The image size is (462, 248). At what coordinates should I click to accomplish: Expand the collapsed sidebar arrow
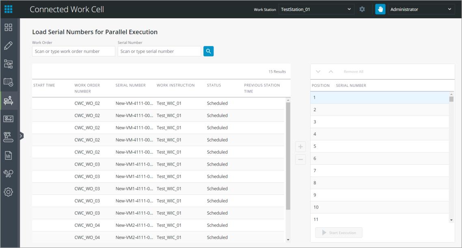click(x=21, y=136)
